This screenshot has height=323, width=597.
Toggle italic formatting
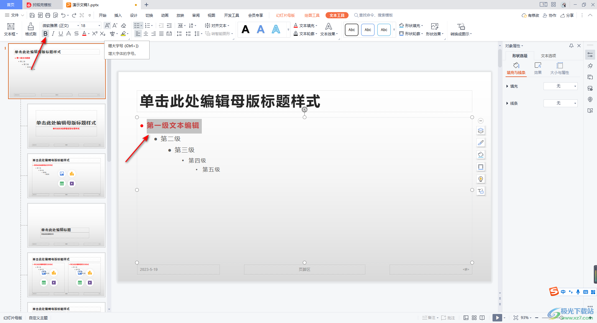53,34
